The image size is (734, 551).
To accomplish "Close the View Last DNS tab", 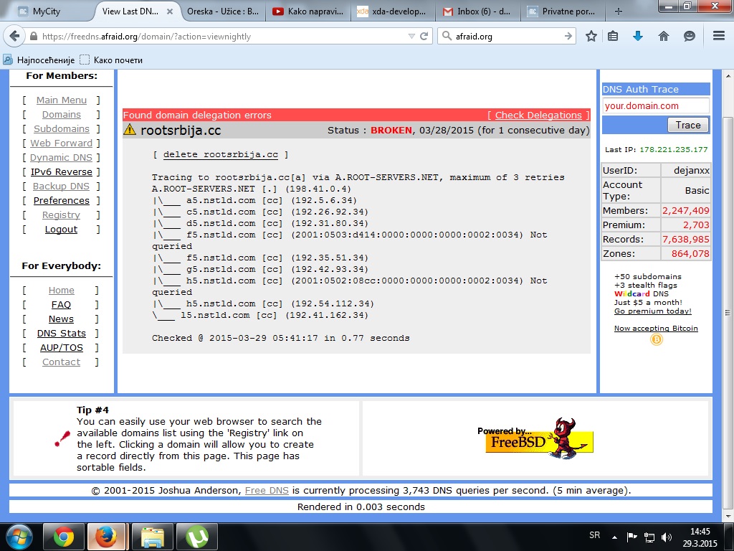I will [x=170, y=11].
